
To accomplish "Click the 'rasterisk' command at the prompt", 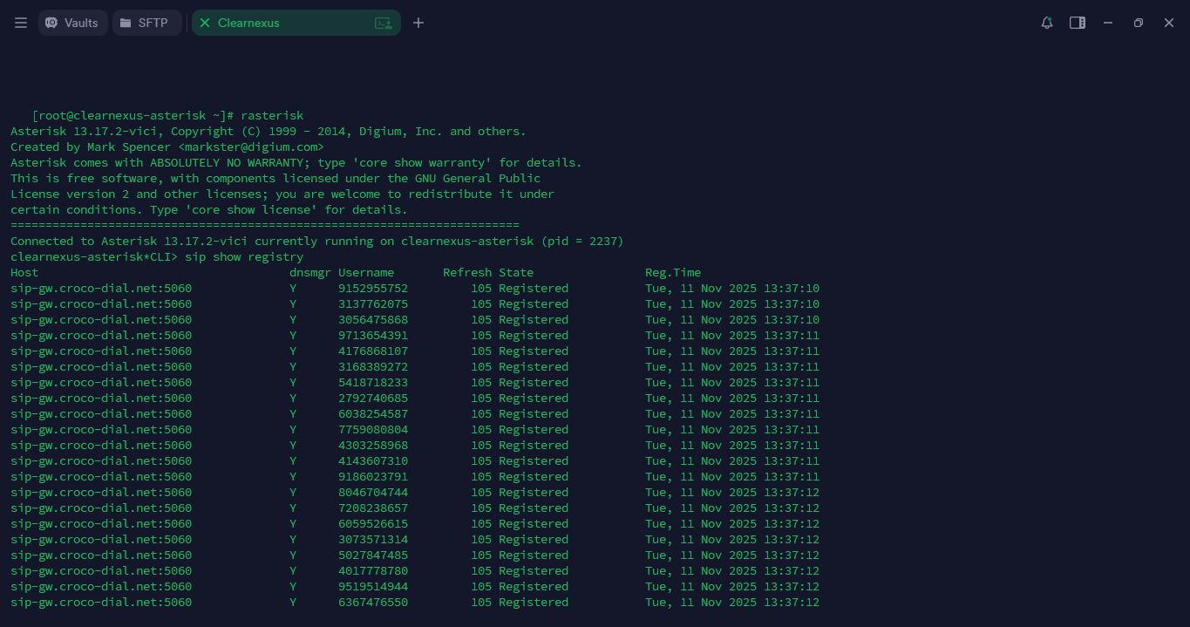I will pyautogui.click(x=272, y=115).
